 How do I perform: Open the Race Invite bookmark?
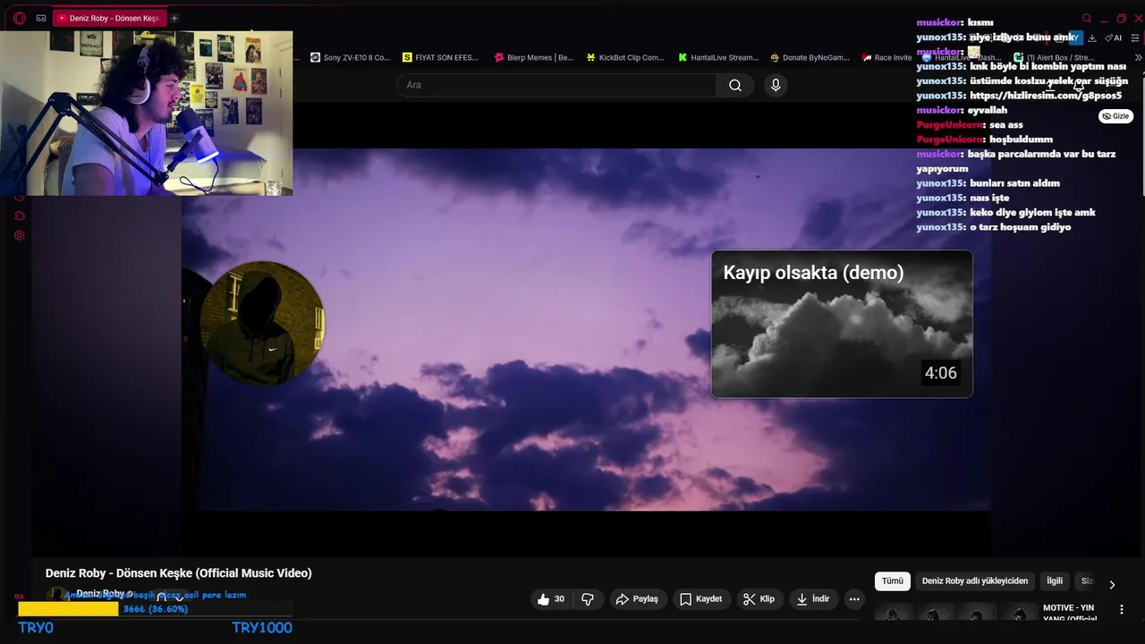point(887,57)
